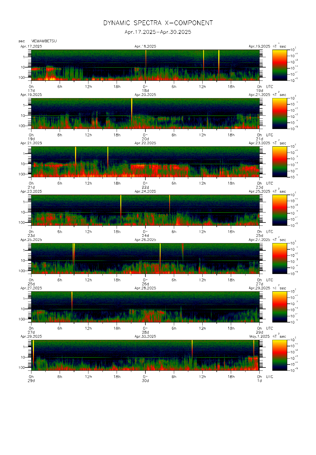
Task: Click the Apr.17.2025 date label
Action: 31,46
